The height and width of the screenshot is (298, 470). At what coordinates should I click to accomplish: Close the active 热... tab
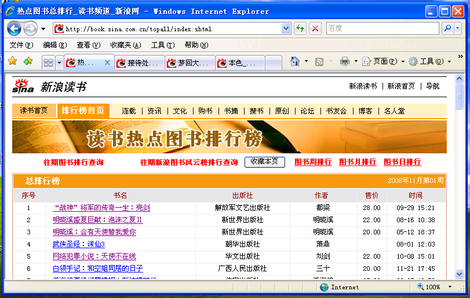(107, 62)
